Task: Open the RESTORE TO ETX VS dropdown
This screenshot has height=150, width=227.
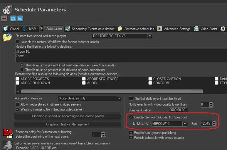Action: coord(149,36)
